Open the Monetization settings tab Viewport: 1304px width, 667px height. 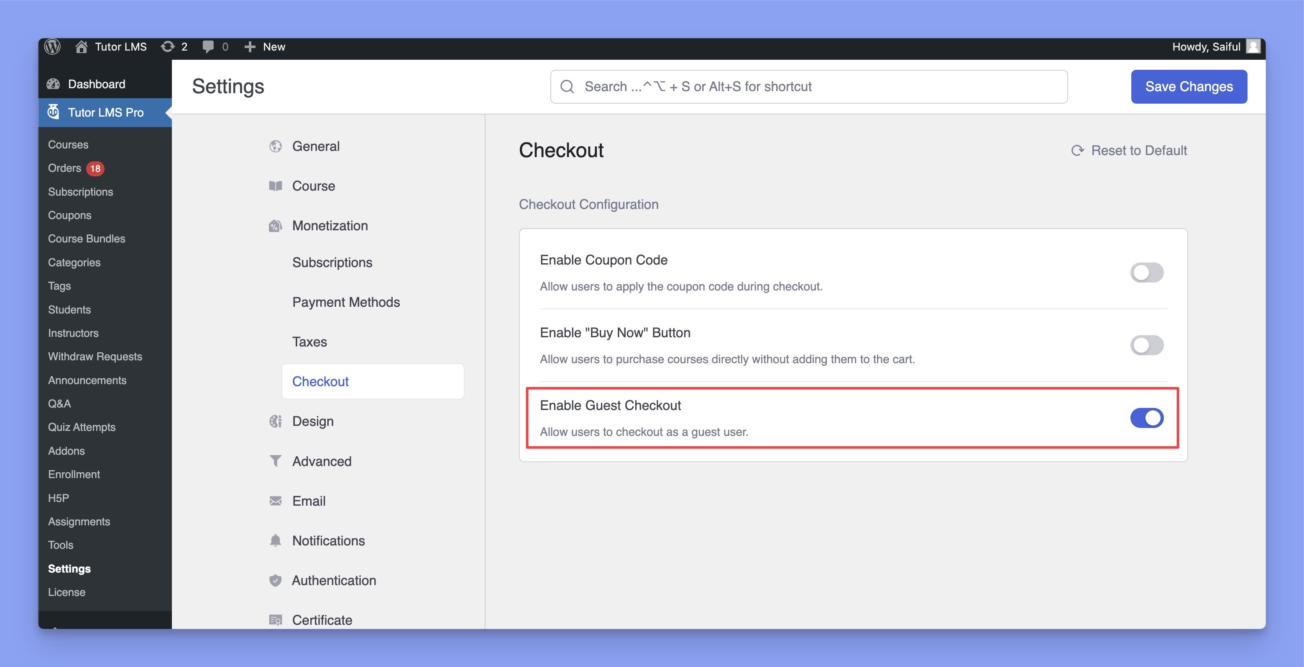(330, 226)
